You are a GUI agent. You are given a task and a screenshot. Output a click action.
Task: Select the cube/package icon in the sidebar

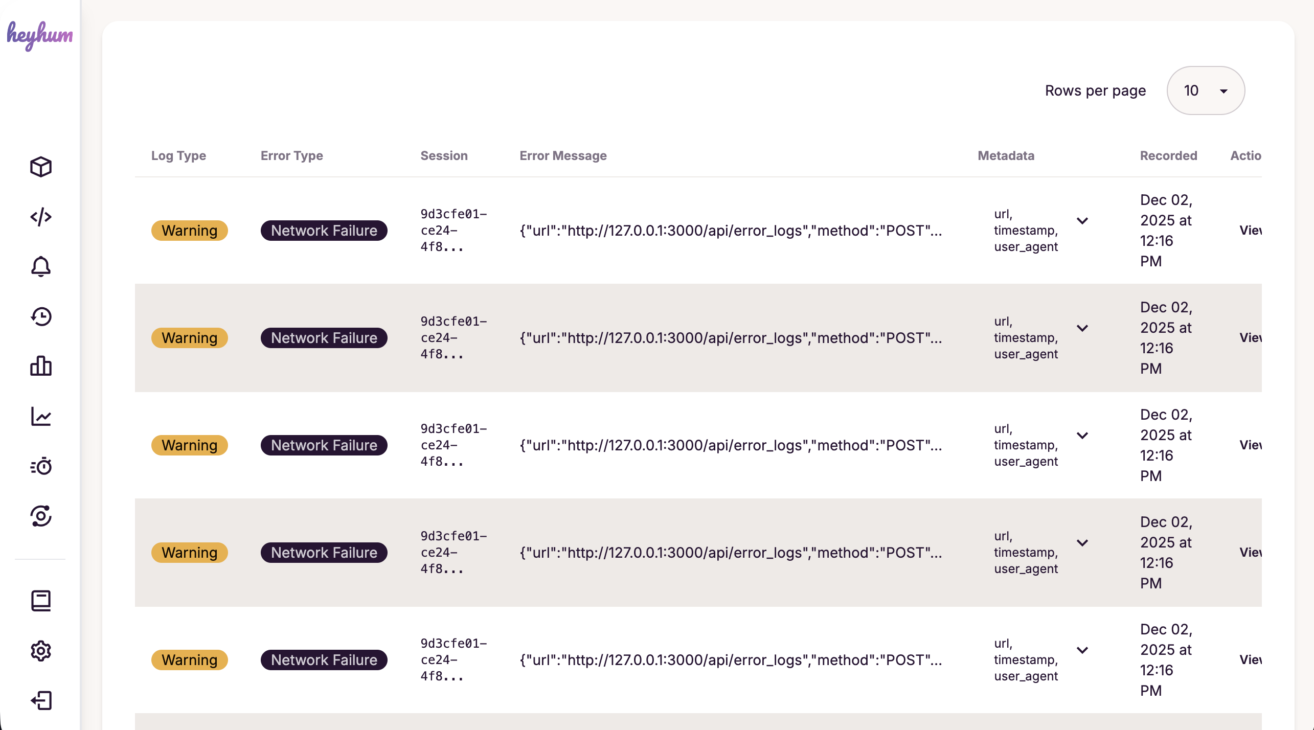(41, 166)
